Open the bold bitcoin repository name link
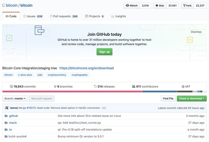 pyautogui.click(x=26, y=5)
